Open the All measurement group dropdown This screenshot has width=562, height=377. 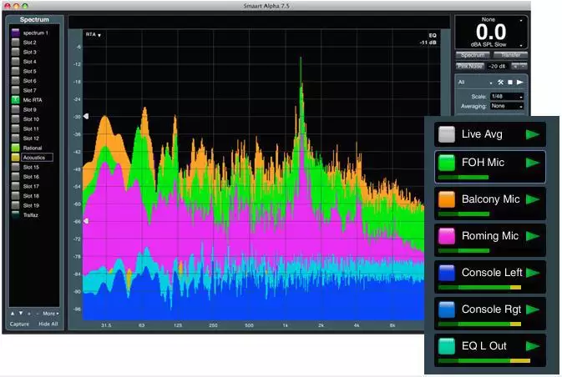pyautogui.click(x=475, y=83)
